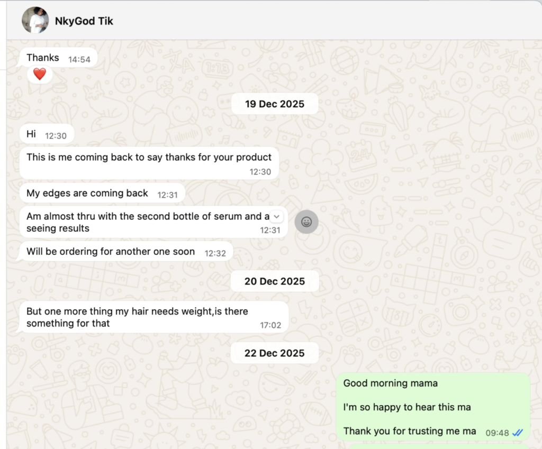Select the 19 Dec 2025 date badge

pyautogui.click(x=275, y=104)
